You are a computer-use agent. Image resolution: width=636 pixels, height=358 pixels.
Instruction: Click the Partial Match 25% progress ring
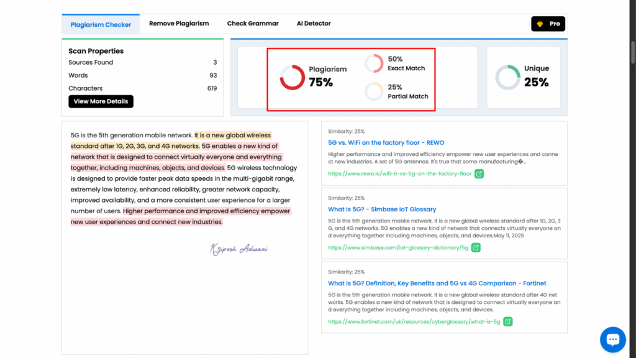375,91
